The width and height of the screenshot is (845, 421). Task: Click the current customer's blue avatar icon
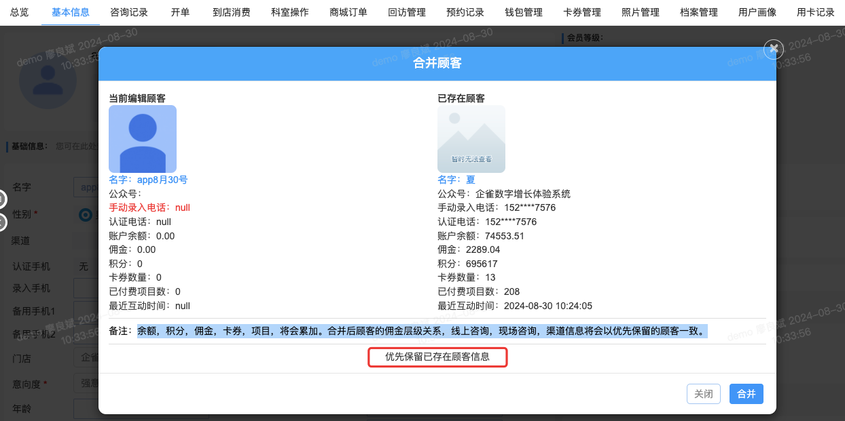click(x=143, y=139)
